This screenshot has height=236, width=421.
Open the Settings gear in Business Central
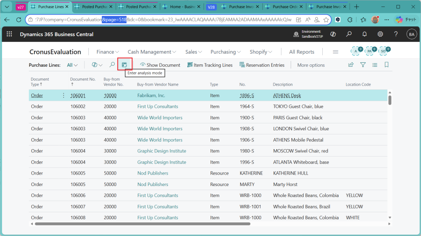[380, 34]
